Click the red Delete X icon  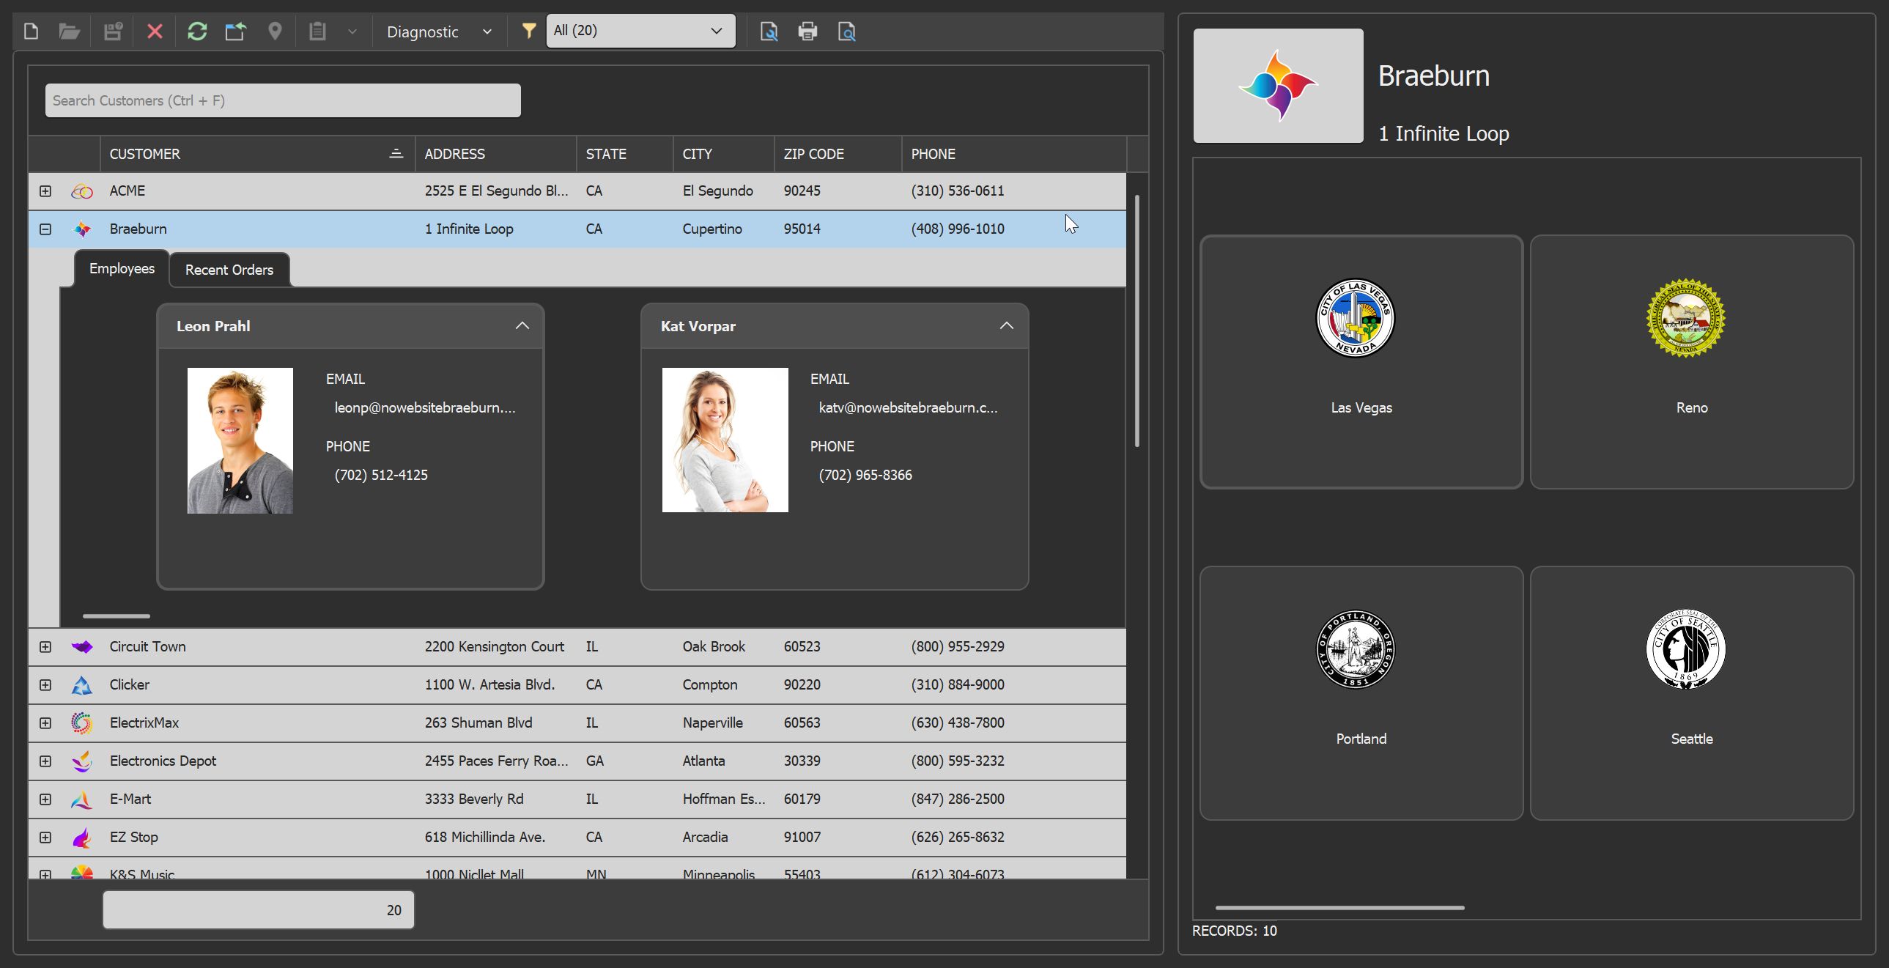(x=155, y=32)
